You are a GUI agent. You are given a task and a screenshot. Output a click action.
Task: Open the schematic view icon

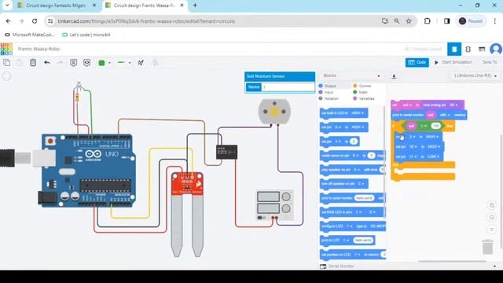pos(468,49)
